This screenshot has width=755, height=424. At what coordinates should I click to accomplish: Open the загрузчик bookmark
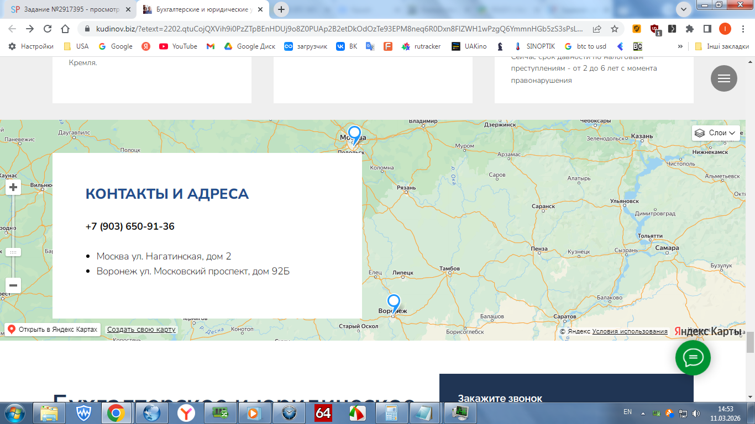coord(306,46)
